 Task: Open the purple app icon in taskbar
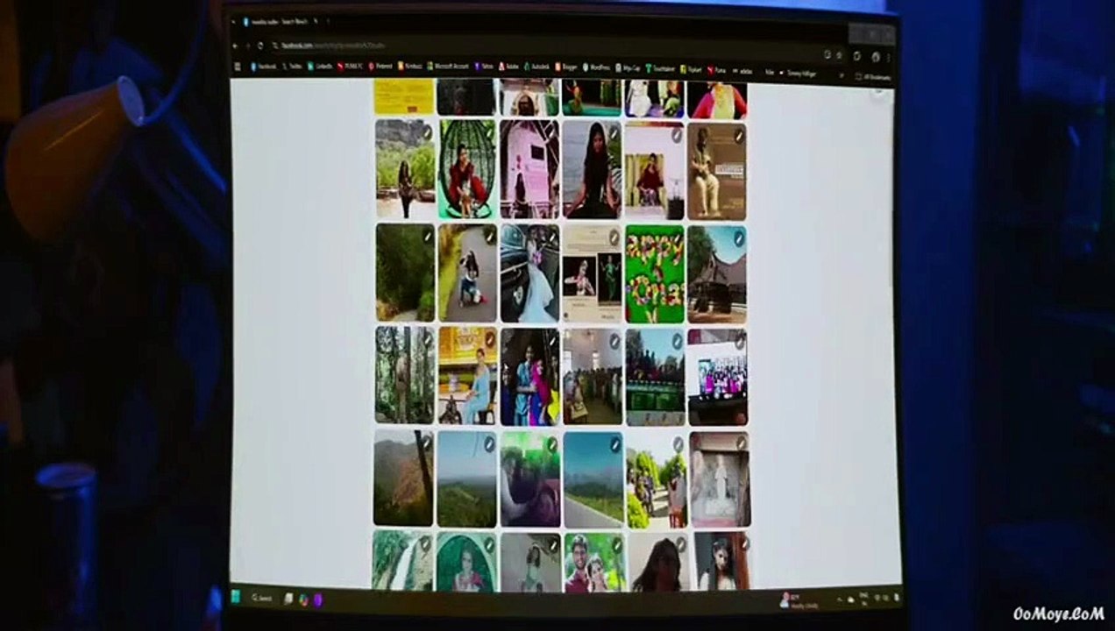tap(319, 599)
